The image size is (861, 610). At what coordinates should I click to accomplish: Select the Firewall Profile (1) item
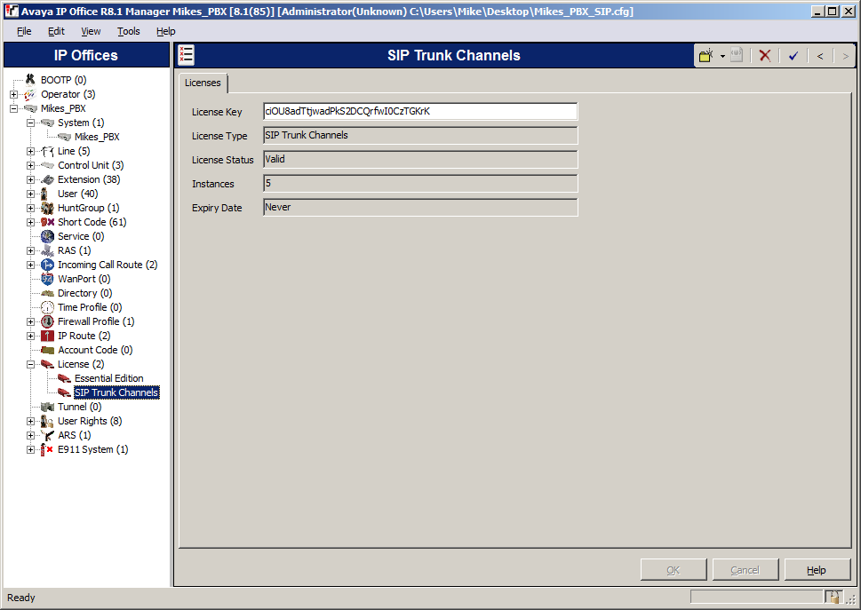click(x=96, y=321)
